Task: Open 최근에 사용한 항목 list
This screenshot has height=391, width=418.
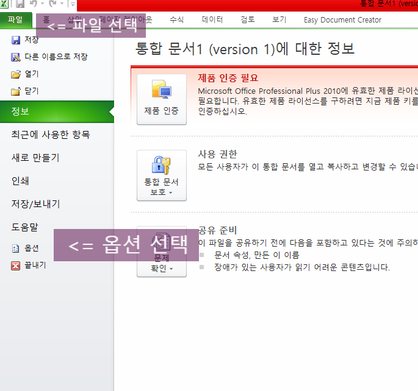Action: pos(51,135)
